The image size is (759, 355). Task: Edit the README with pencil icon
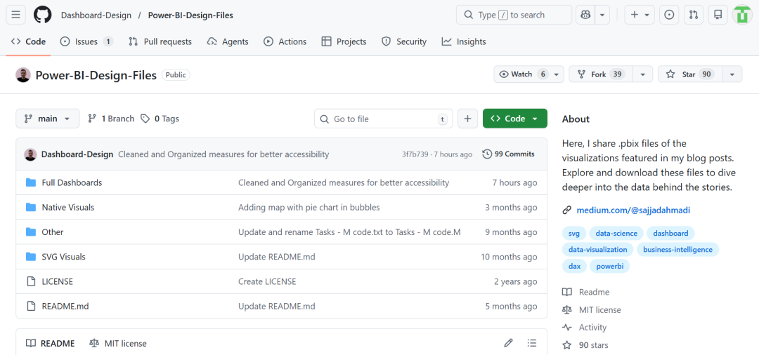[x=508, y=343]
